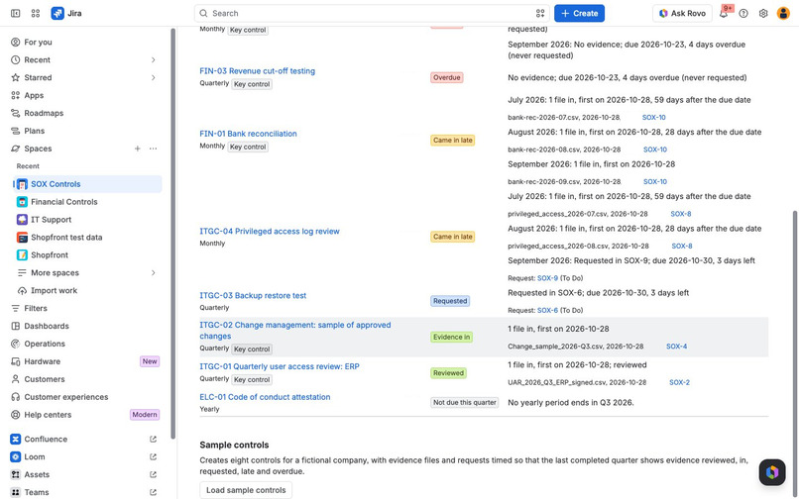The width and height of the screenshot is (799, 499).
Task: Click the plus icon next to Spaces
Action: click(138, 149)
